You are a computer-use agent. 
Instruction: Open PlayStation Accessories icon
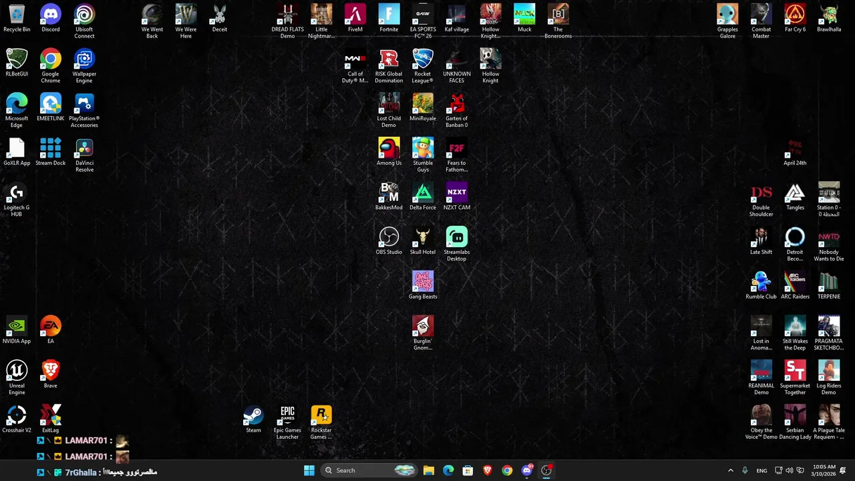click(84, 110)
